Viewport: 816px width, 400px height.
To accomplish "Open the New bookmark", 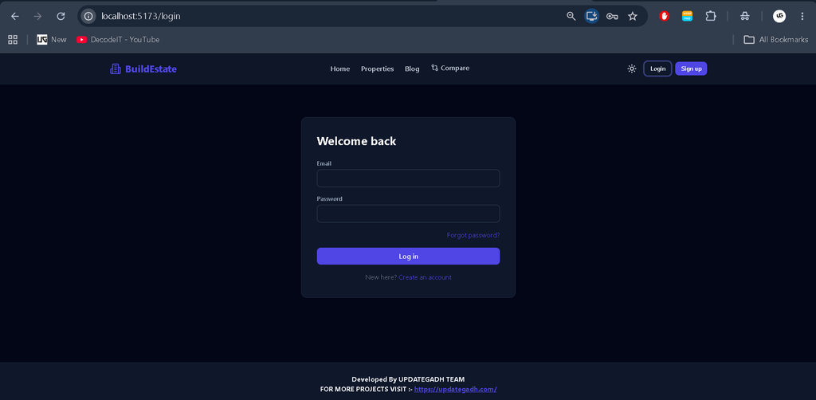I will point(52,40).
